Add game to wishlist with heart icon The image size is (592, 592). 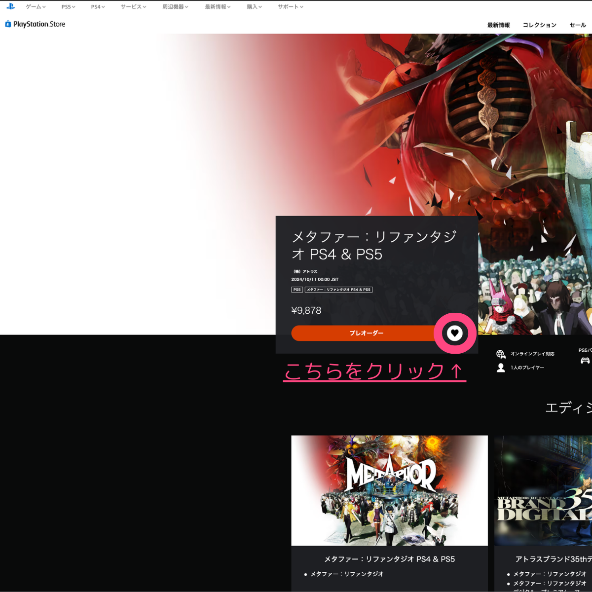click(x=454, y=333)
